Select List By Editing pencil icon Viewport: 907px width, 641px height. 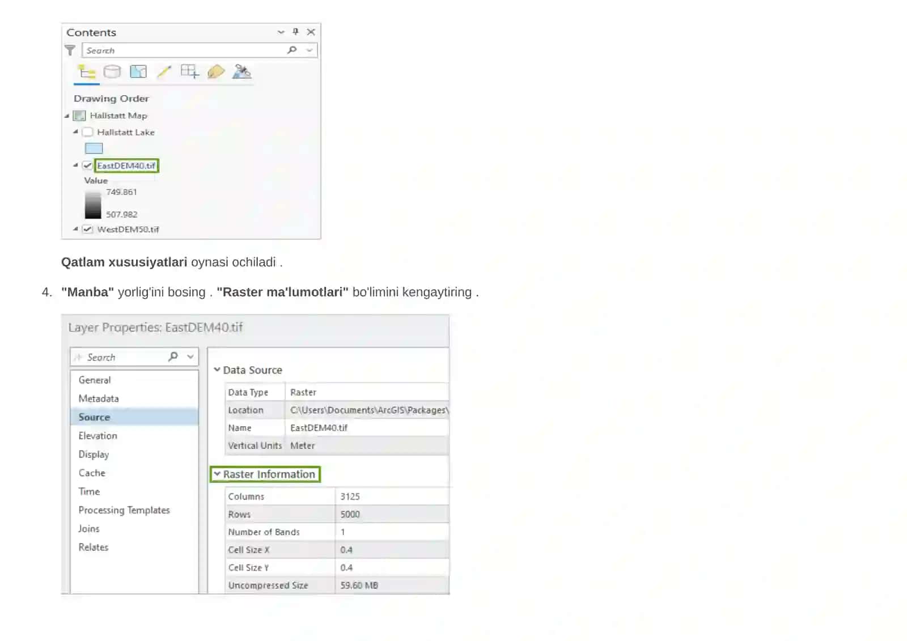164,71
